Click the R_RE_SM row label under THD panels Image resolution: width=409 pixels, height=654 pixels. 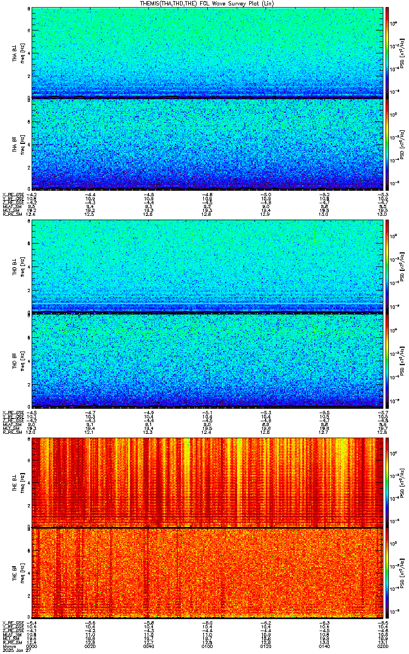coord(13,431)
